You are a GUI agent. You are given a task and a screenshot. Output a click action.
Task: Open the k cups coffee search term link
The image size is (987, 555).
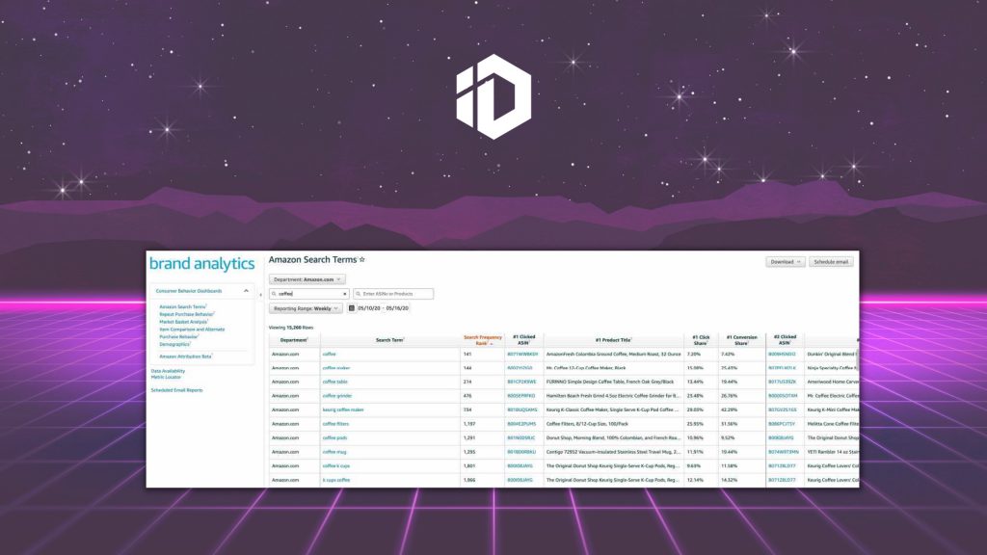[336, 480]
